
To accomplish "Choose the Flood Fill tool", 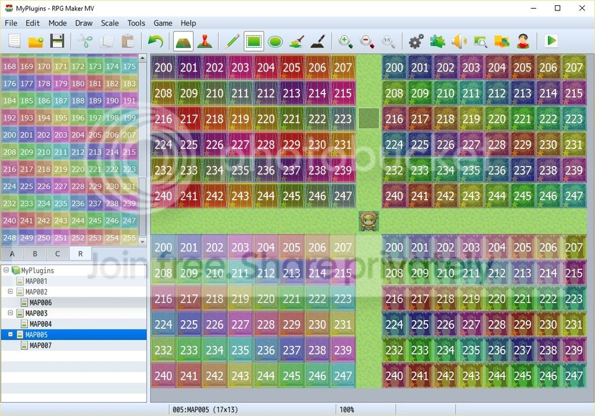I will click(297, 41).
